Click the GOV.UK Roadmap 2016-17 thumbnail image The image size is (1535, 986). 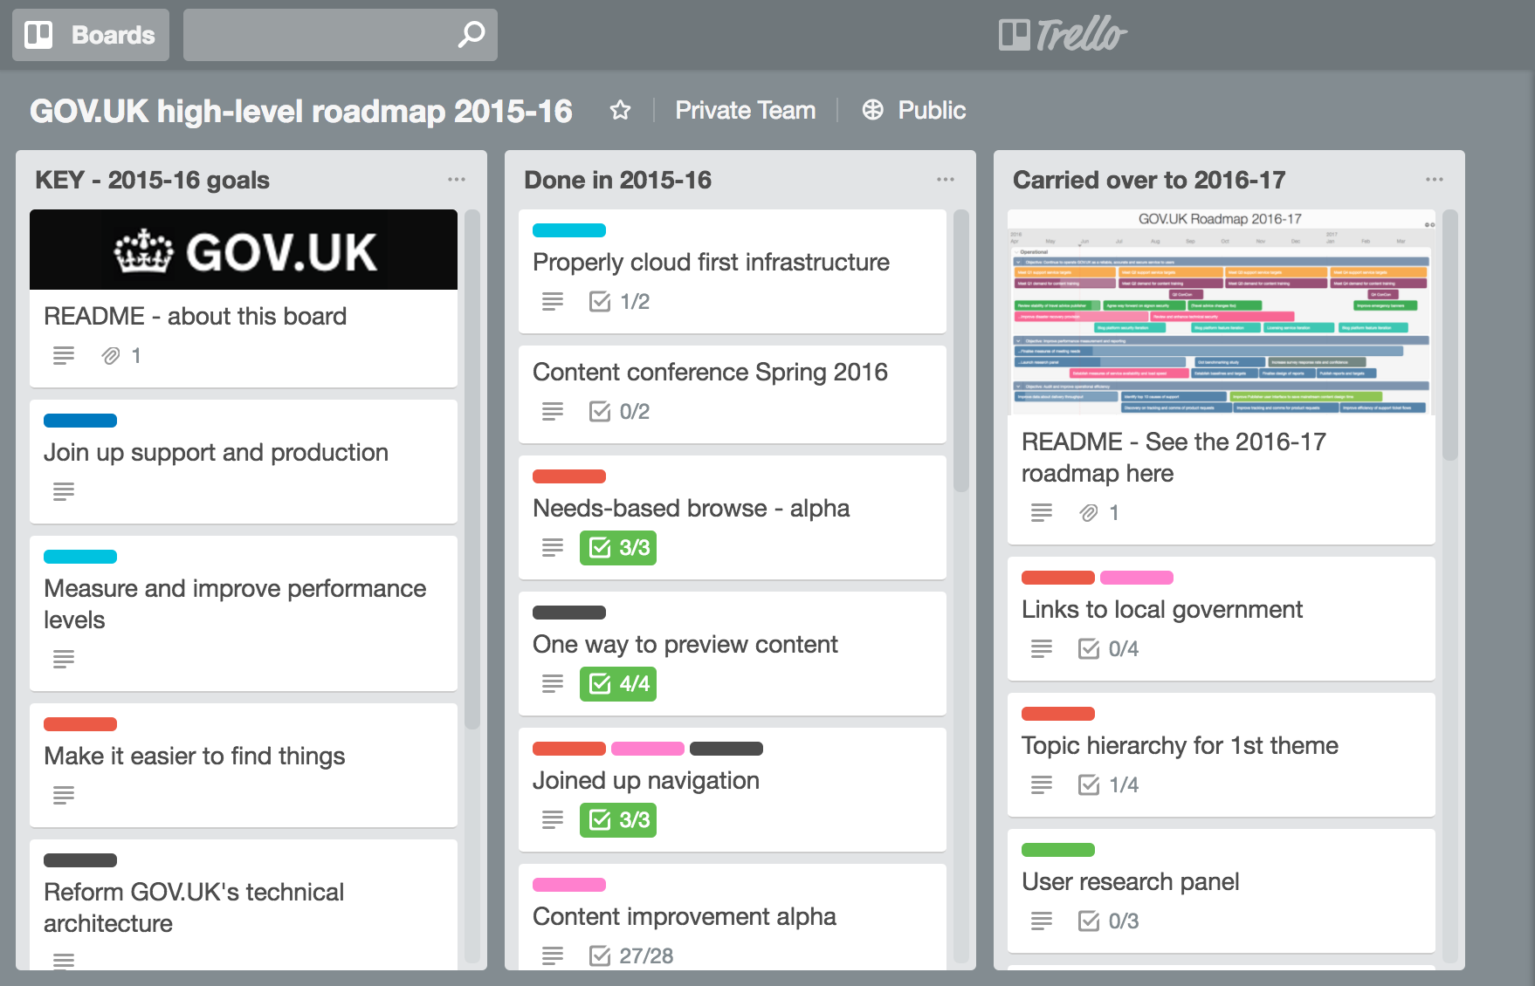click(x=1221, y=312)
